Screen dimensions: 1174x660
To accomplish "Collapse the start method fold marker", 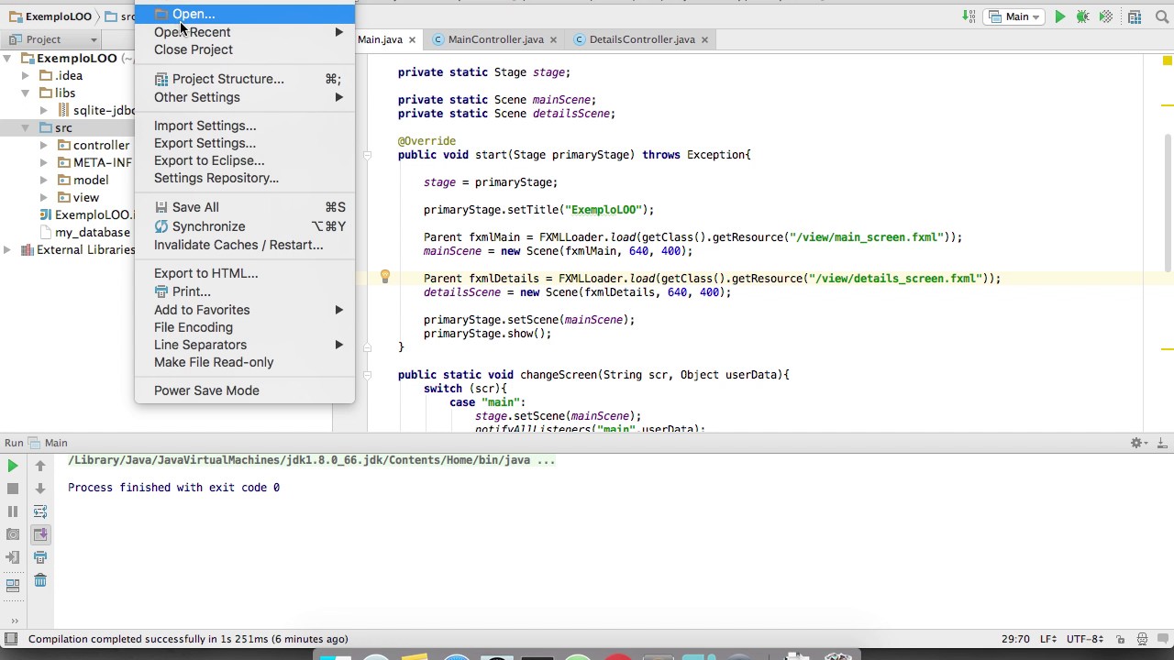I will coord(367,155).
